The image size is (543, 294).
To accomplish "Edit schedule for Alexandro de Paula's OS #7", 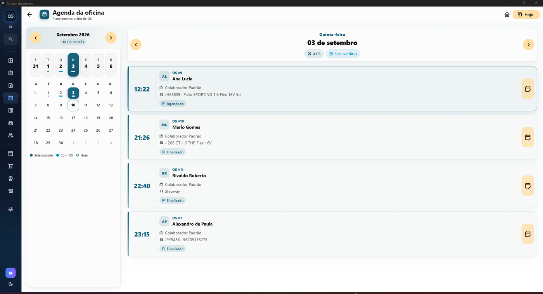I will 527,234.
